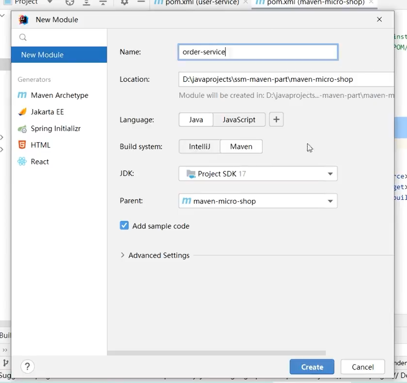Choose IntelliJ build system

click(x=199, y=147)
